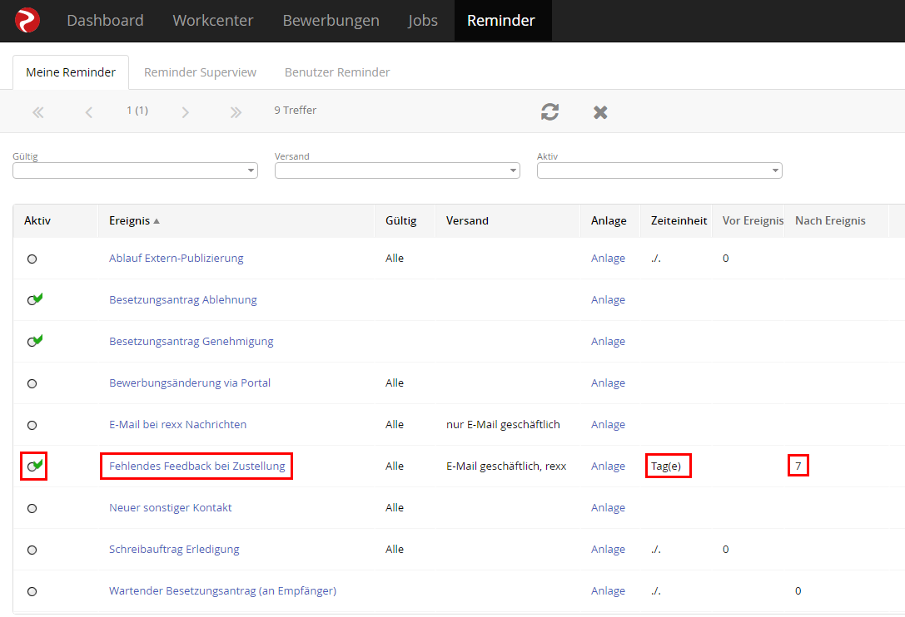
Task: Select the 7 Nach Ereignis value
Action: point(798,466)
